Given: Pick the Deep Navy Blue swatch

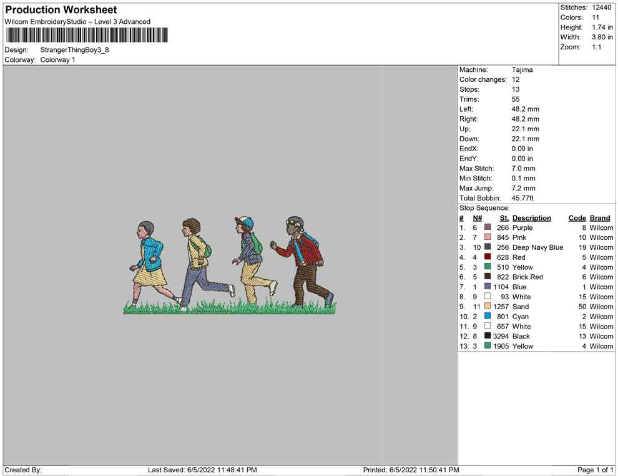Looking at the screenshot, I should [x=488, y=247].
